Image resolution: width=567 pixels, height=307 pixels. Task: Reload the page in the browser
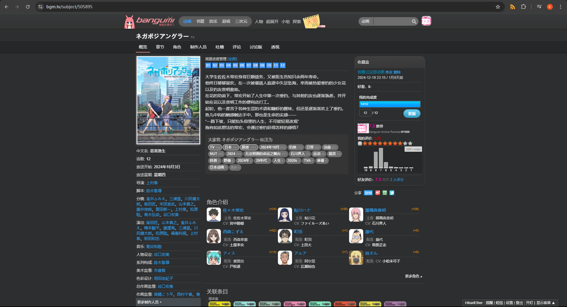tap(28, 7)
